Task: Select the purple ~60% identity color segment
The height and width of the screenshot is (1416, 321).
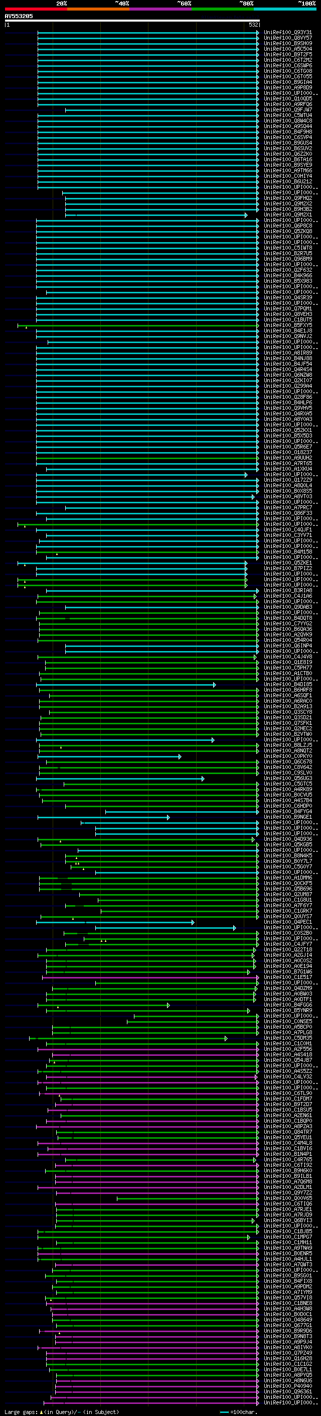Action: (161, 9)
